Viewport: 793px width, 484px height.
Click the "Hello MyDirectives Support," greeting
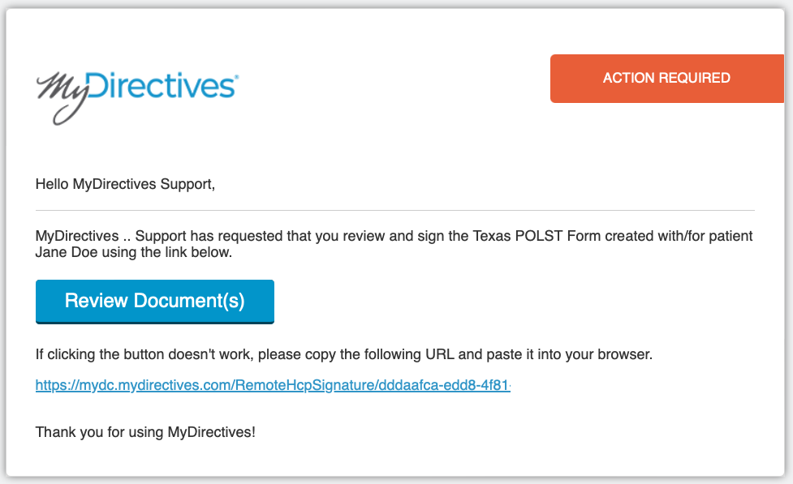pos(125,184)
